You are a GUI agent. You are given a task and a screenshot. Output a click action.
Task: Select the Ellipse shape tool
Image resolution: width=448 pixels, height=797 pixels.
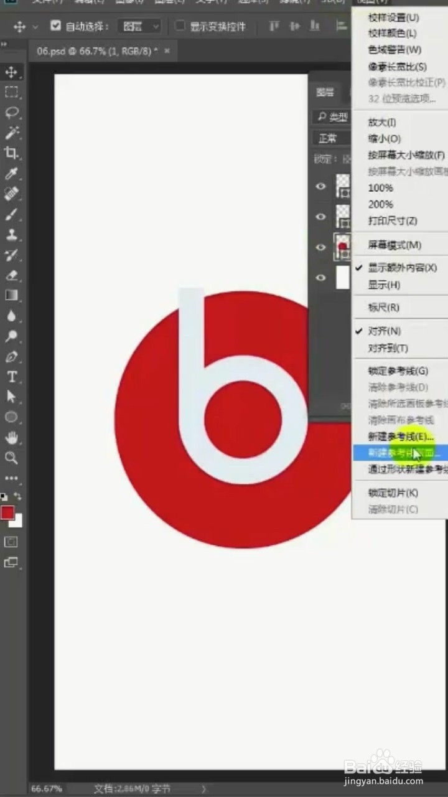click(x=11, y=417)
